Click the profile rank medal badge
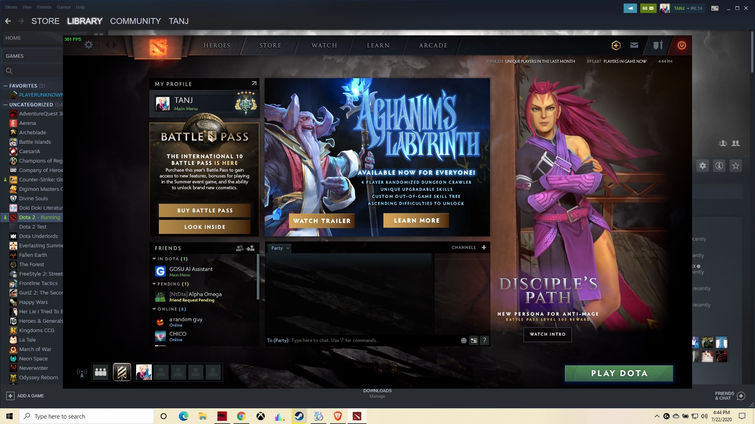Image resolution: width=755 pixels, height=424 pixels. (246, 102)
